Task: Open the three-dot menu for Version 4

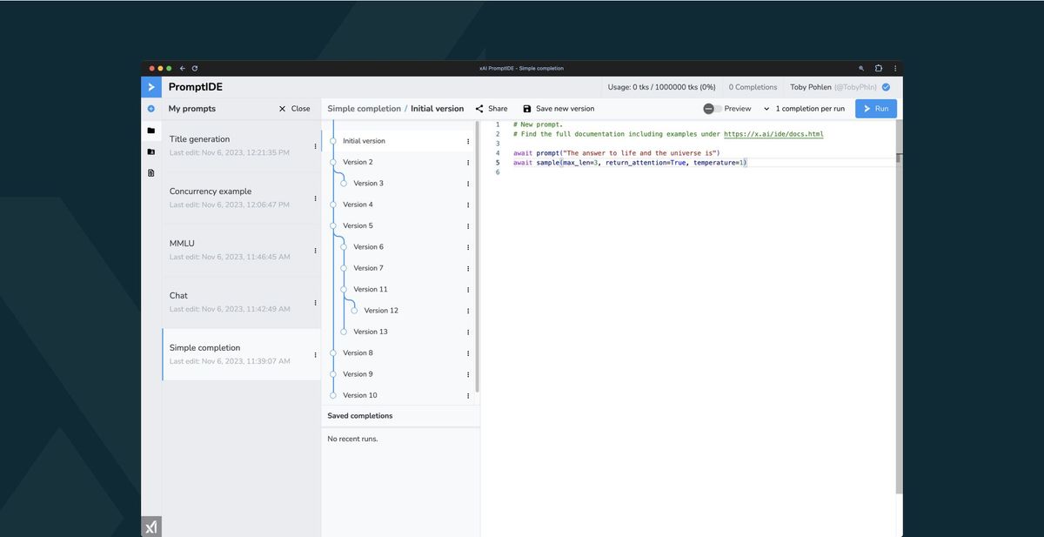Action: (x=468, y=205)
